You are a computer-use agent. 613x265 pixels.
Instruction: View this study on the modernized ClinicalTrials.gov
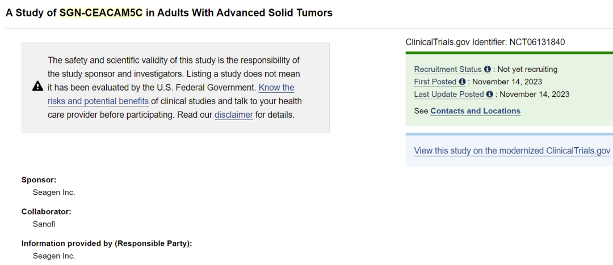[x=512, y=151]
